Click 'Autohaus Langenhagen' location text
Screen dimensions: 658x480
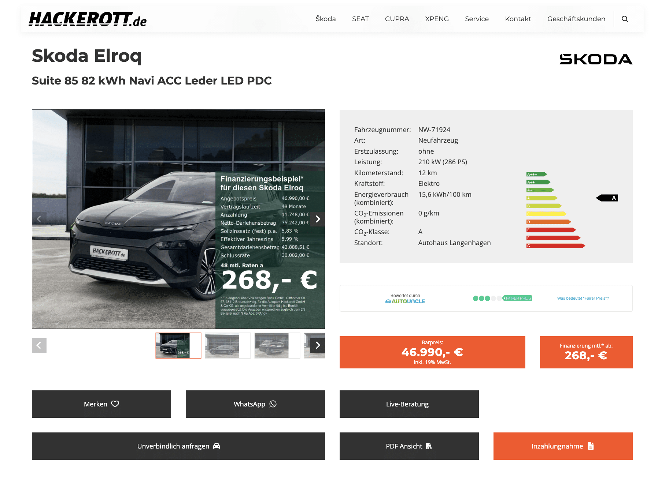454,243
